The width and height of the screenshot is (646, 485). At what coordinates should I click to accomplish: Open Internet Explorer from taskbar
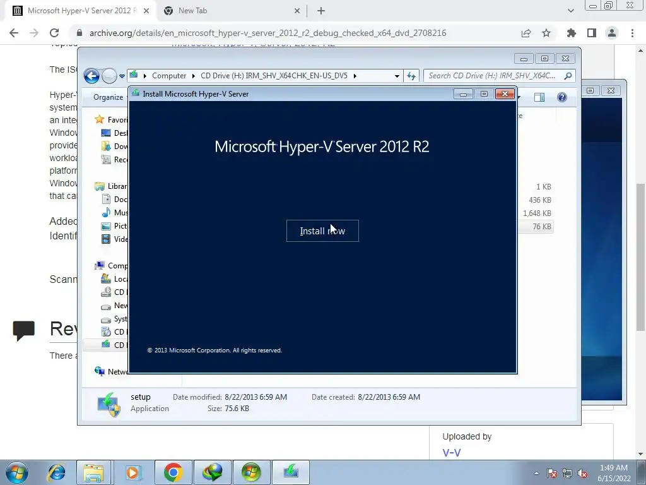click(x=56, y=472)
